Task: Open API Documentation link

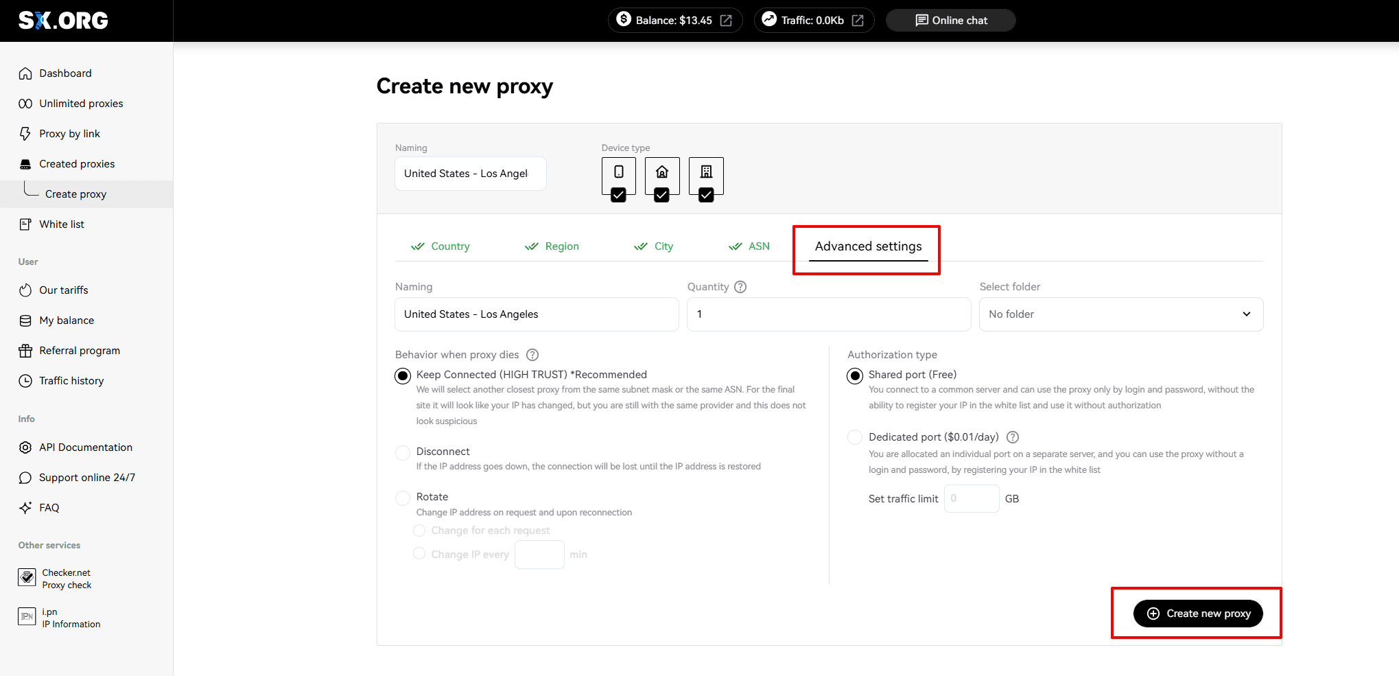Action: [86, 447]
